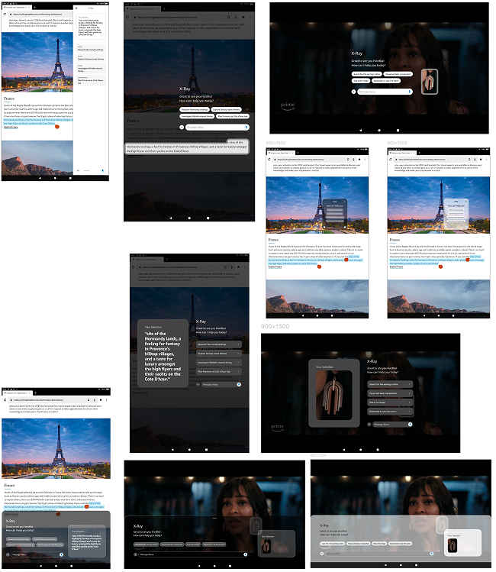Expand 'Explore fantasy travel themes' chevron in quote-card mockup

click(238, 354)
